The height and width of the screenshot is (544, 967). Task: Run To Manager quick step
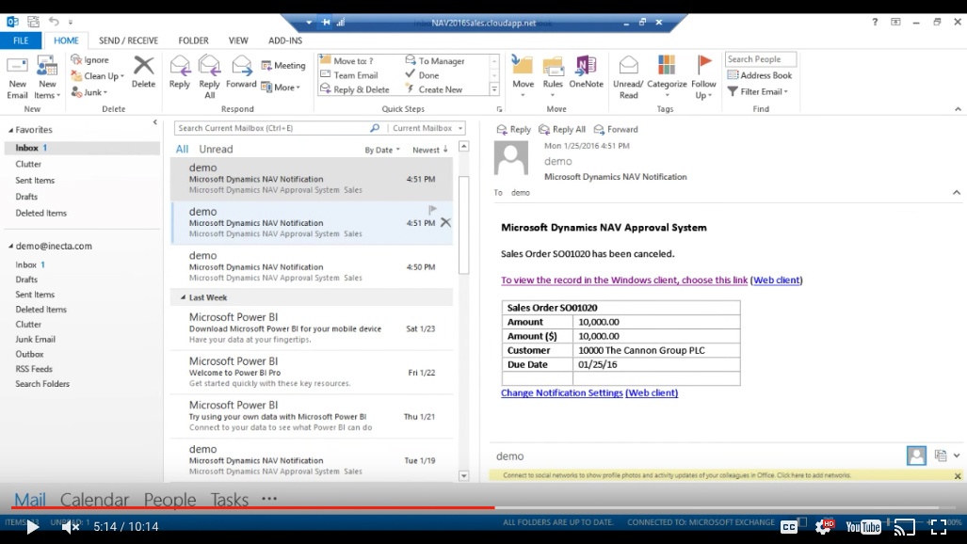click(435, 60)
